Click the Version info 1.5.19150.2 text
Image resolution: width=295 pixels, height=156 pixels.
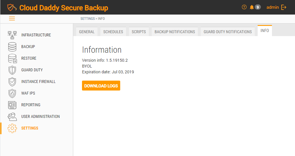click(x=105, y=60)
